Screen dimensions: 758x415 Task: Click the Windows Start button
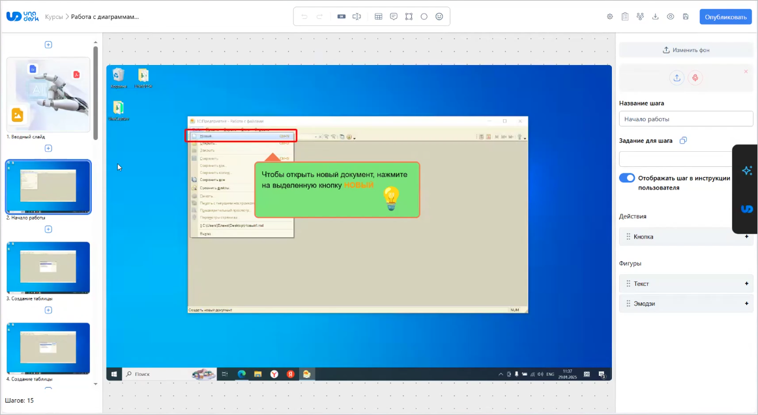coord(115,374)
